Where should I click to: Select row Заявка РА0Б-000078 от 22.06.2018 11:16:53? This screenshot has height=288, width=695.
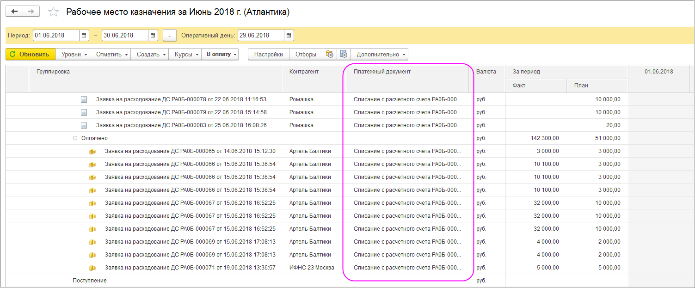tap(350, 99)
